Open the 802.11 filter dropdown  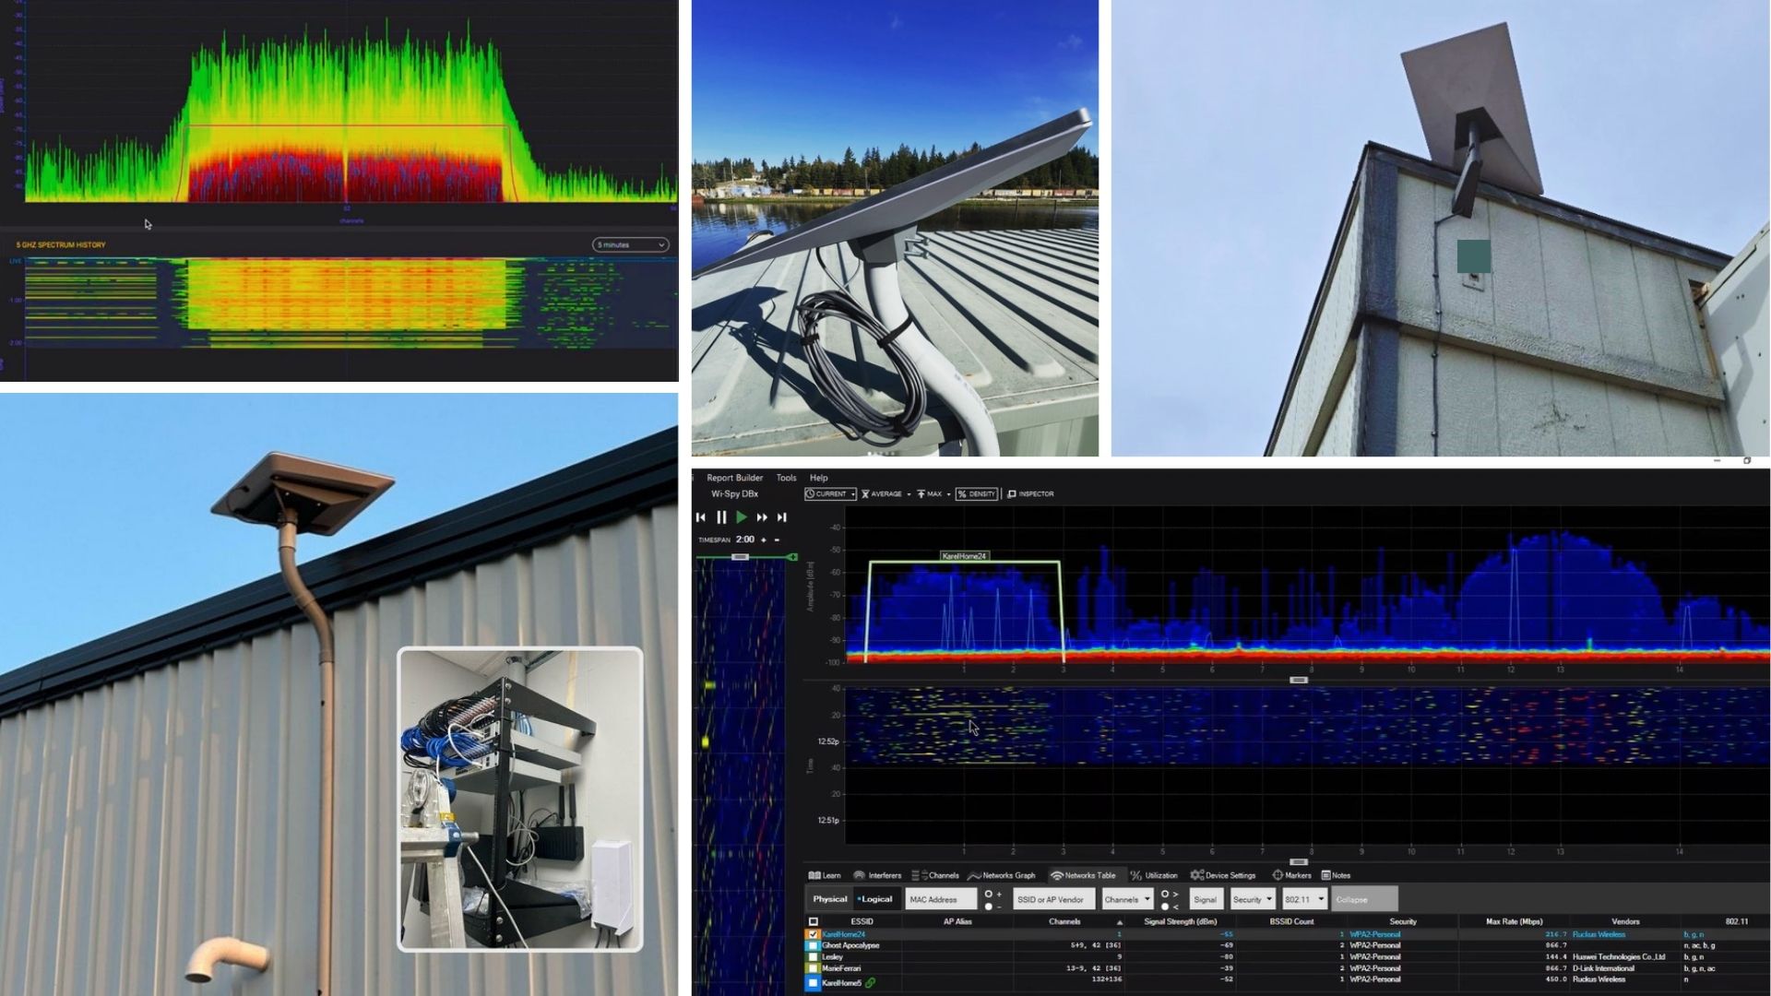pos(1304,899)
